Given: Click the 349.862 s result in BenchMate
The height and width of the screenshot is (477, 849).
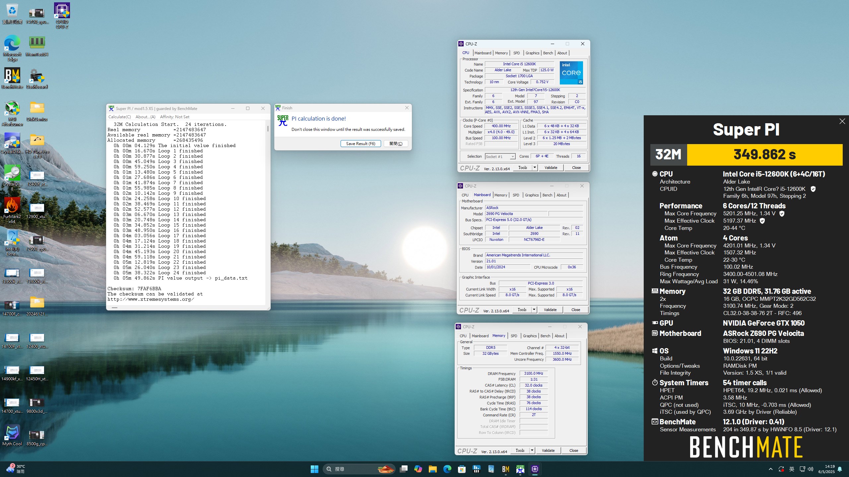Looking at the screenshot, I should coord(764,155).
